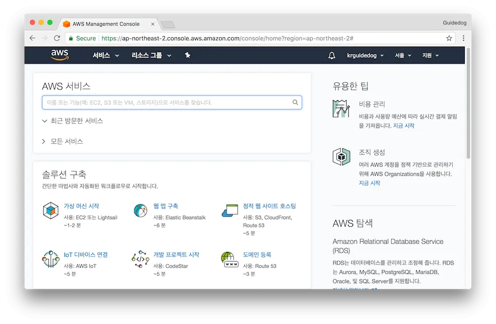The height and width of the screenshot is (324, 496).
Task: Reload the page with the refresh icon
Action: [57, 38]
